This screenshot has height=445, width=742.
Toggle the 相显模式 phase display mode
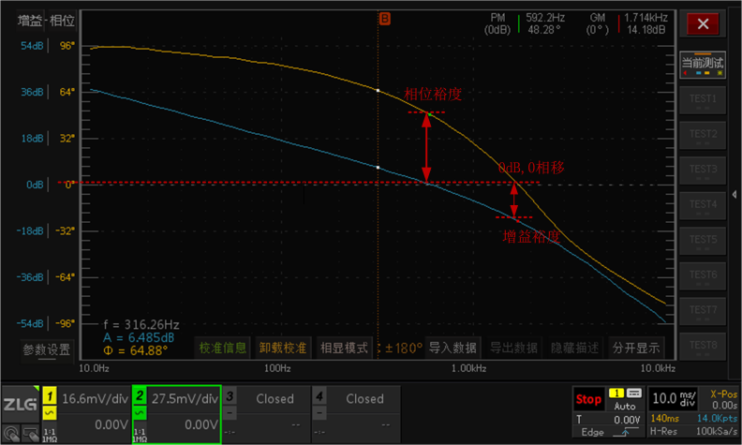pos(343,348)
